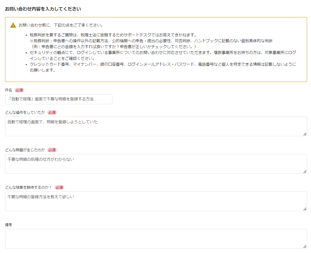
Task: Click the どんな結果を期待するのか？ label
Action: [29, 187]
